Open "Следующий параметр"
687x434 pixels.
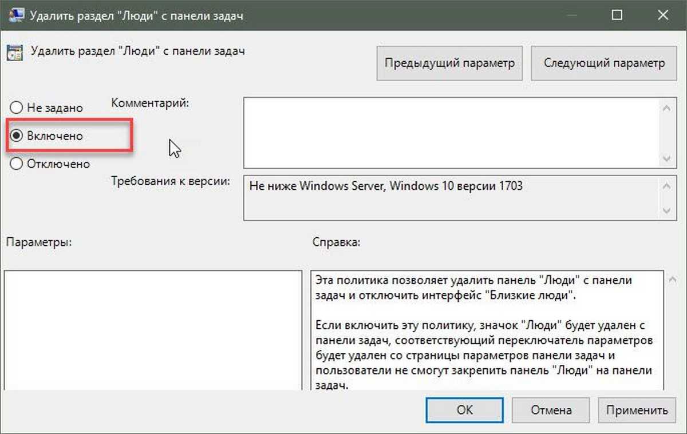point(604,63)
